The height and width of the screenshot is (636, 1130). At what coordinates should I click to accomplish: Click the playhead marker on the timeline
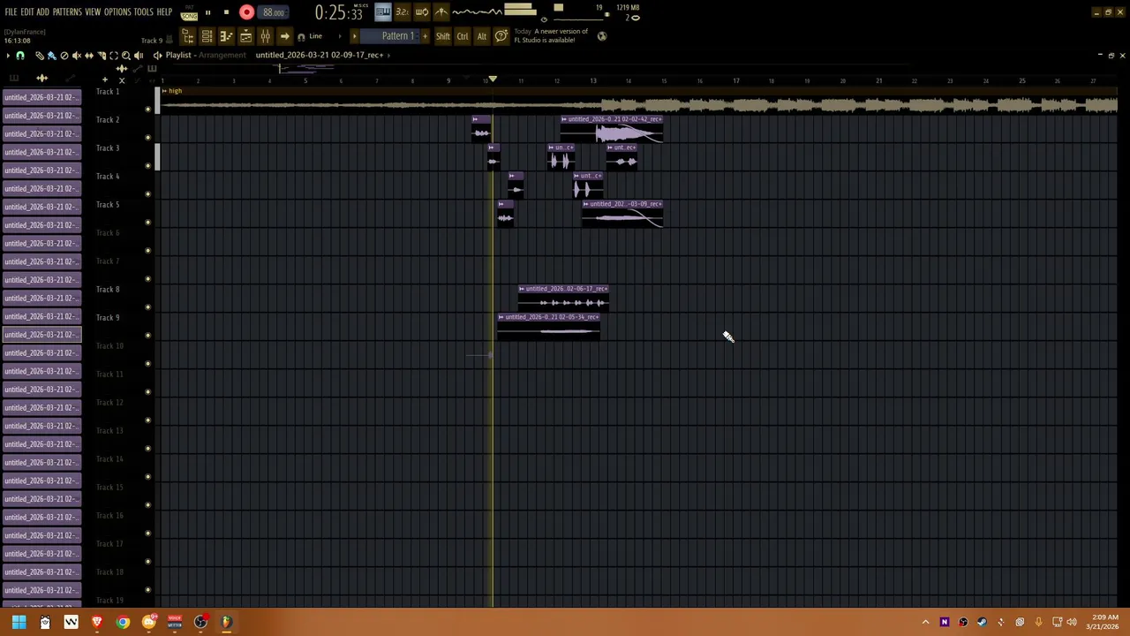pyautogui.click(x=493, y=80)
